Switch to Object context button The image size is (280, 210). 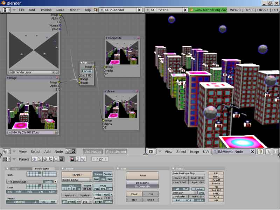tap(50, 159)
